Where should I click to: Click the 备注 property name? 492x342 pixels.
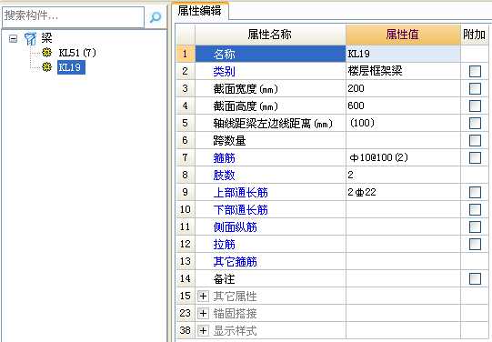(x=224, y=278)
